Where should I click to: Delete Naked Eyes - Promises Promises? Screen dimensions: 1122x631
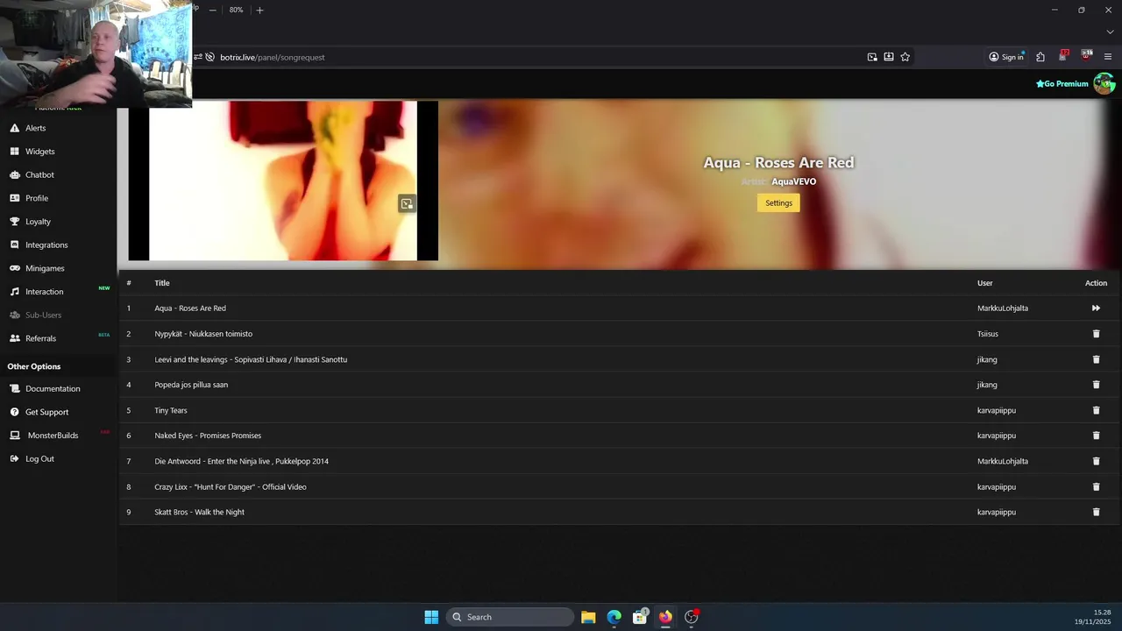pos(1096,436)
